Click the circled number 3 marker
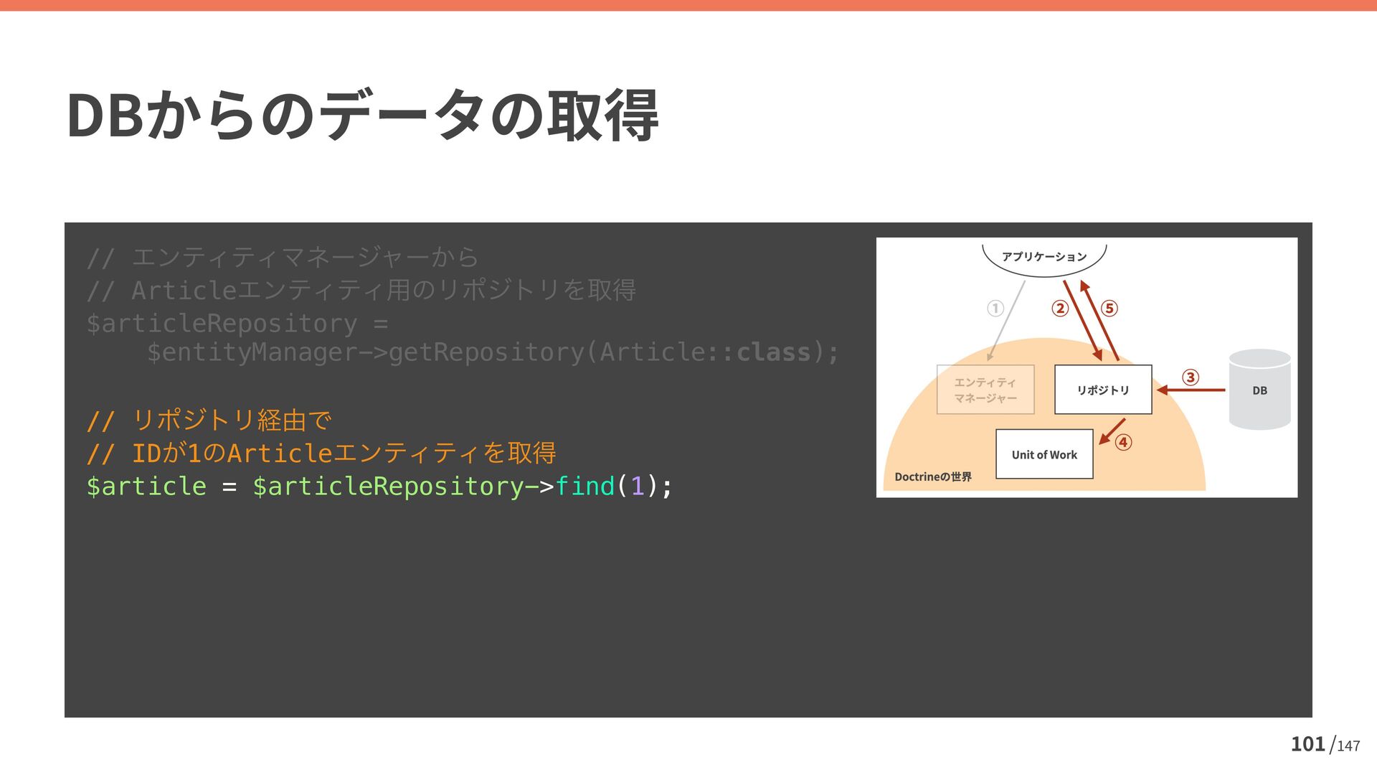This screenshot has width=1377, height=775. [1190, 377]
